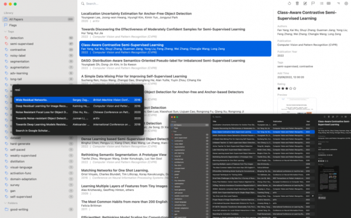Open settings gear icon at top right
This screenshot has width=351, height=218.
coord(346,4)
